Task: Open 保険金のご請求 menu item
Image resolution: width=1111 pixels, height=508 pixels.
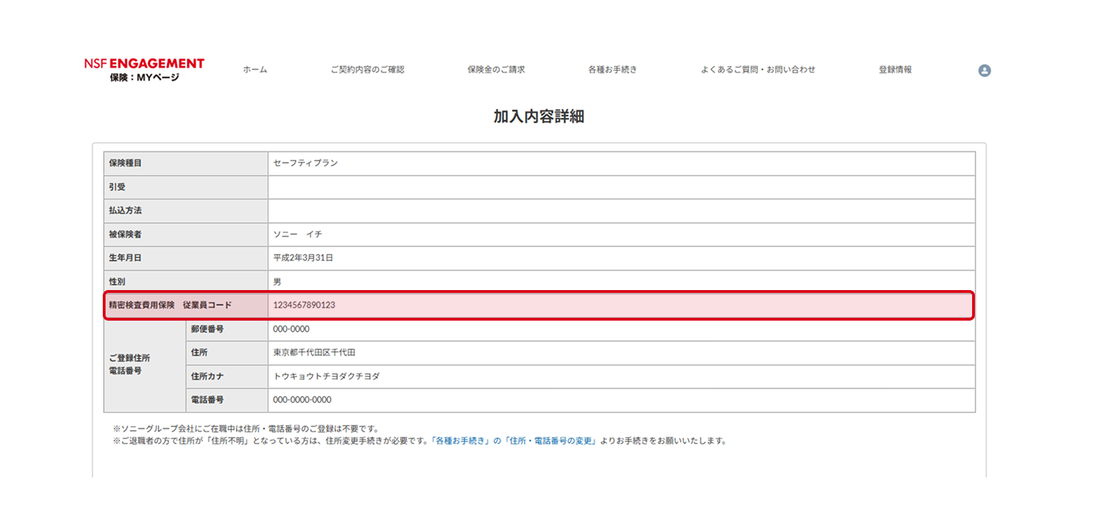Action: point(496,69)
